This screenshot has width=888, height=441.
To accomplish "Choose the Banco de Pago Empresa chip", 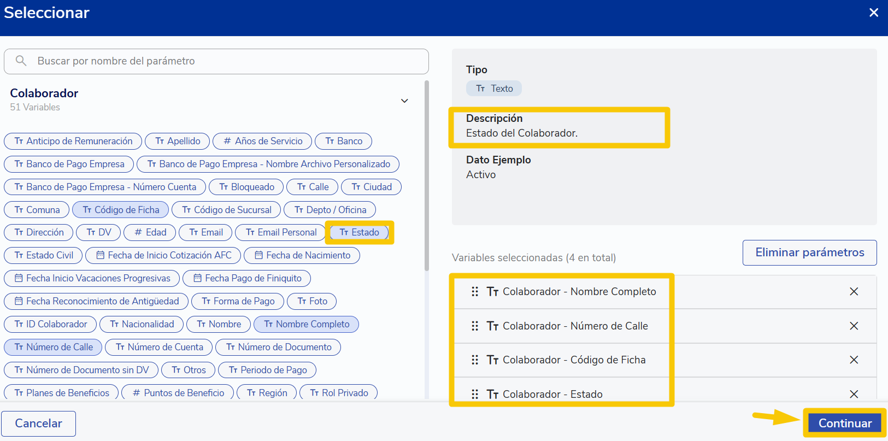I will coord(69,164).
